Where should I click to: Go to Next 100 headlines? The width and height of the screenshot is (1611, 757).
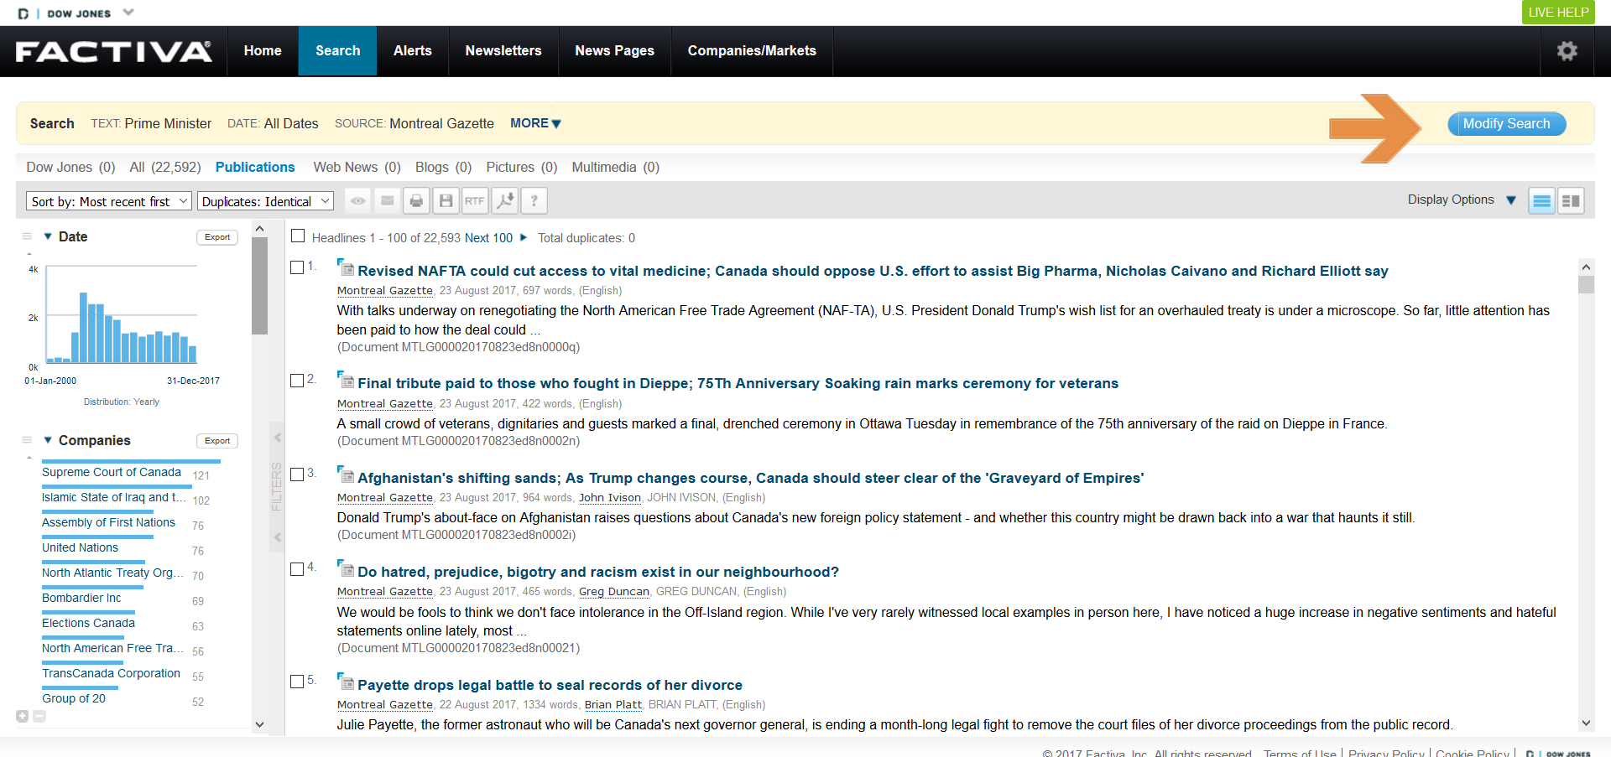[x=488, y=238]
